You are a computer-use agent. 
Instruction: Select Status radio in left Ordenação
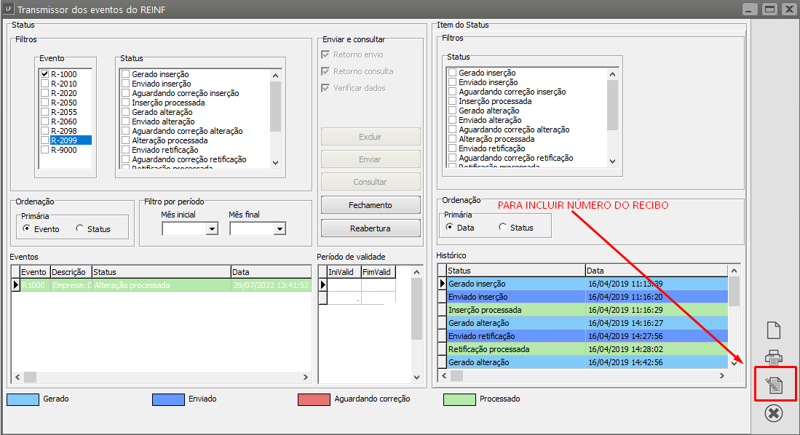[80, 228]
